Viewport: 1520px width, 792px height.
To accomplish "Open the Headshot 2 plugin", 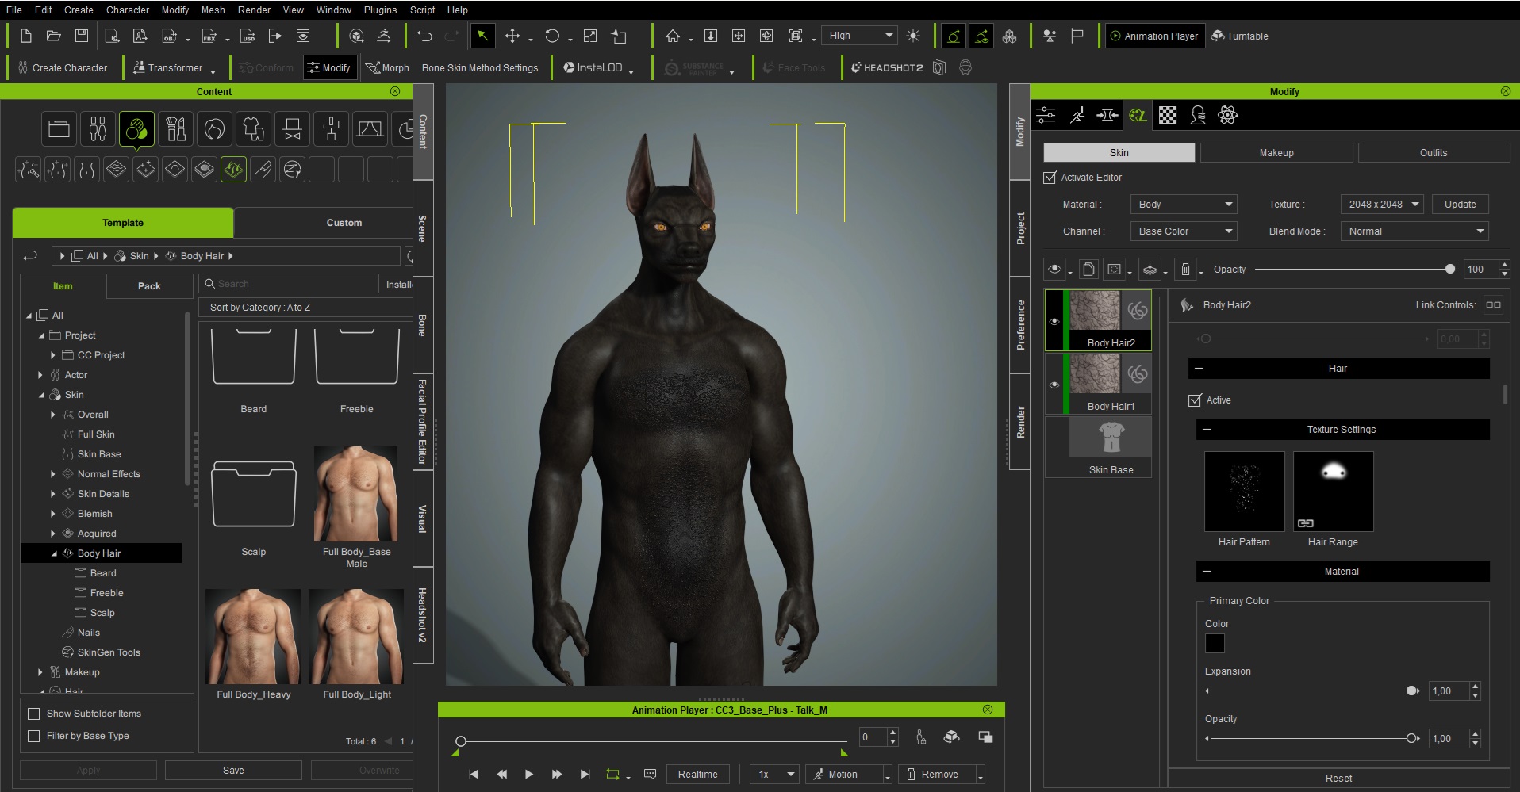I will pos(886,67).
